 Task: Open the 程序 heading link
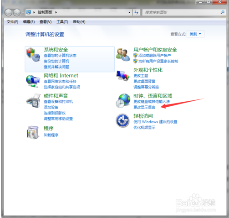(x=49, y=129)
